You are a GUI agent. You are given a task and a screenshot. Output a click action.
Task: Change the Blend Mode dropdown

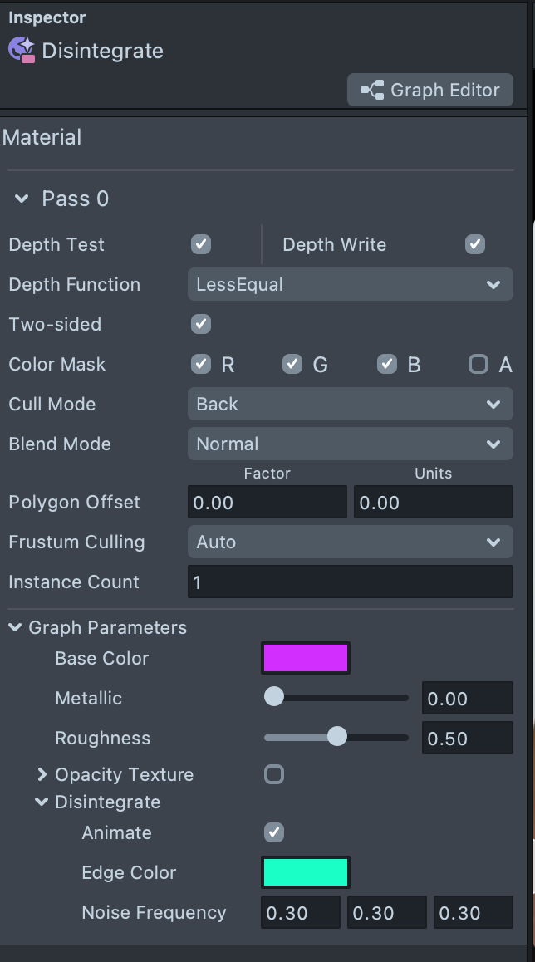[350, 444]
